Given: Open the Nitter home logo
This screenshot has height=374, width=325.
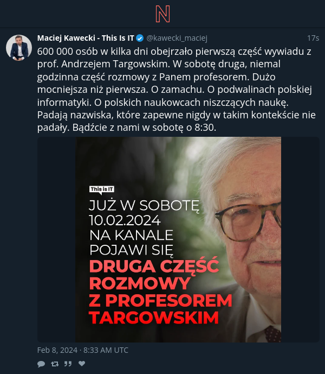Looking at the screenshot, I should pyautogui.click(x=162, y=14).
